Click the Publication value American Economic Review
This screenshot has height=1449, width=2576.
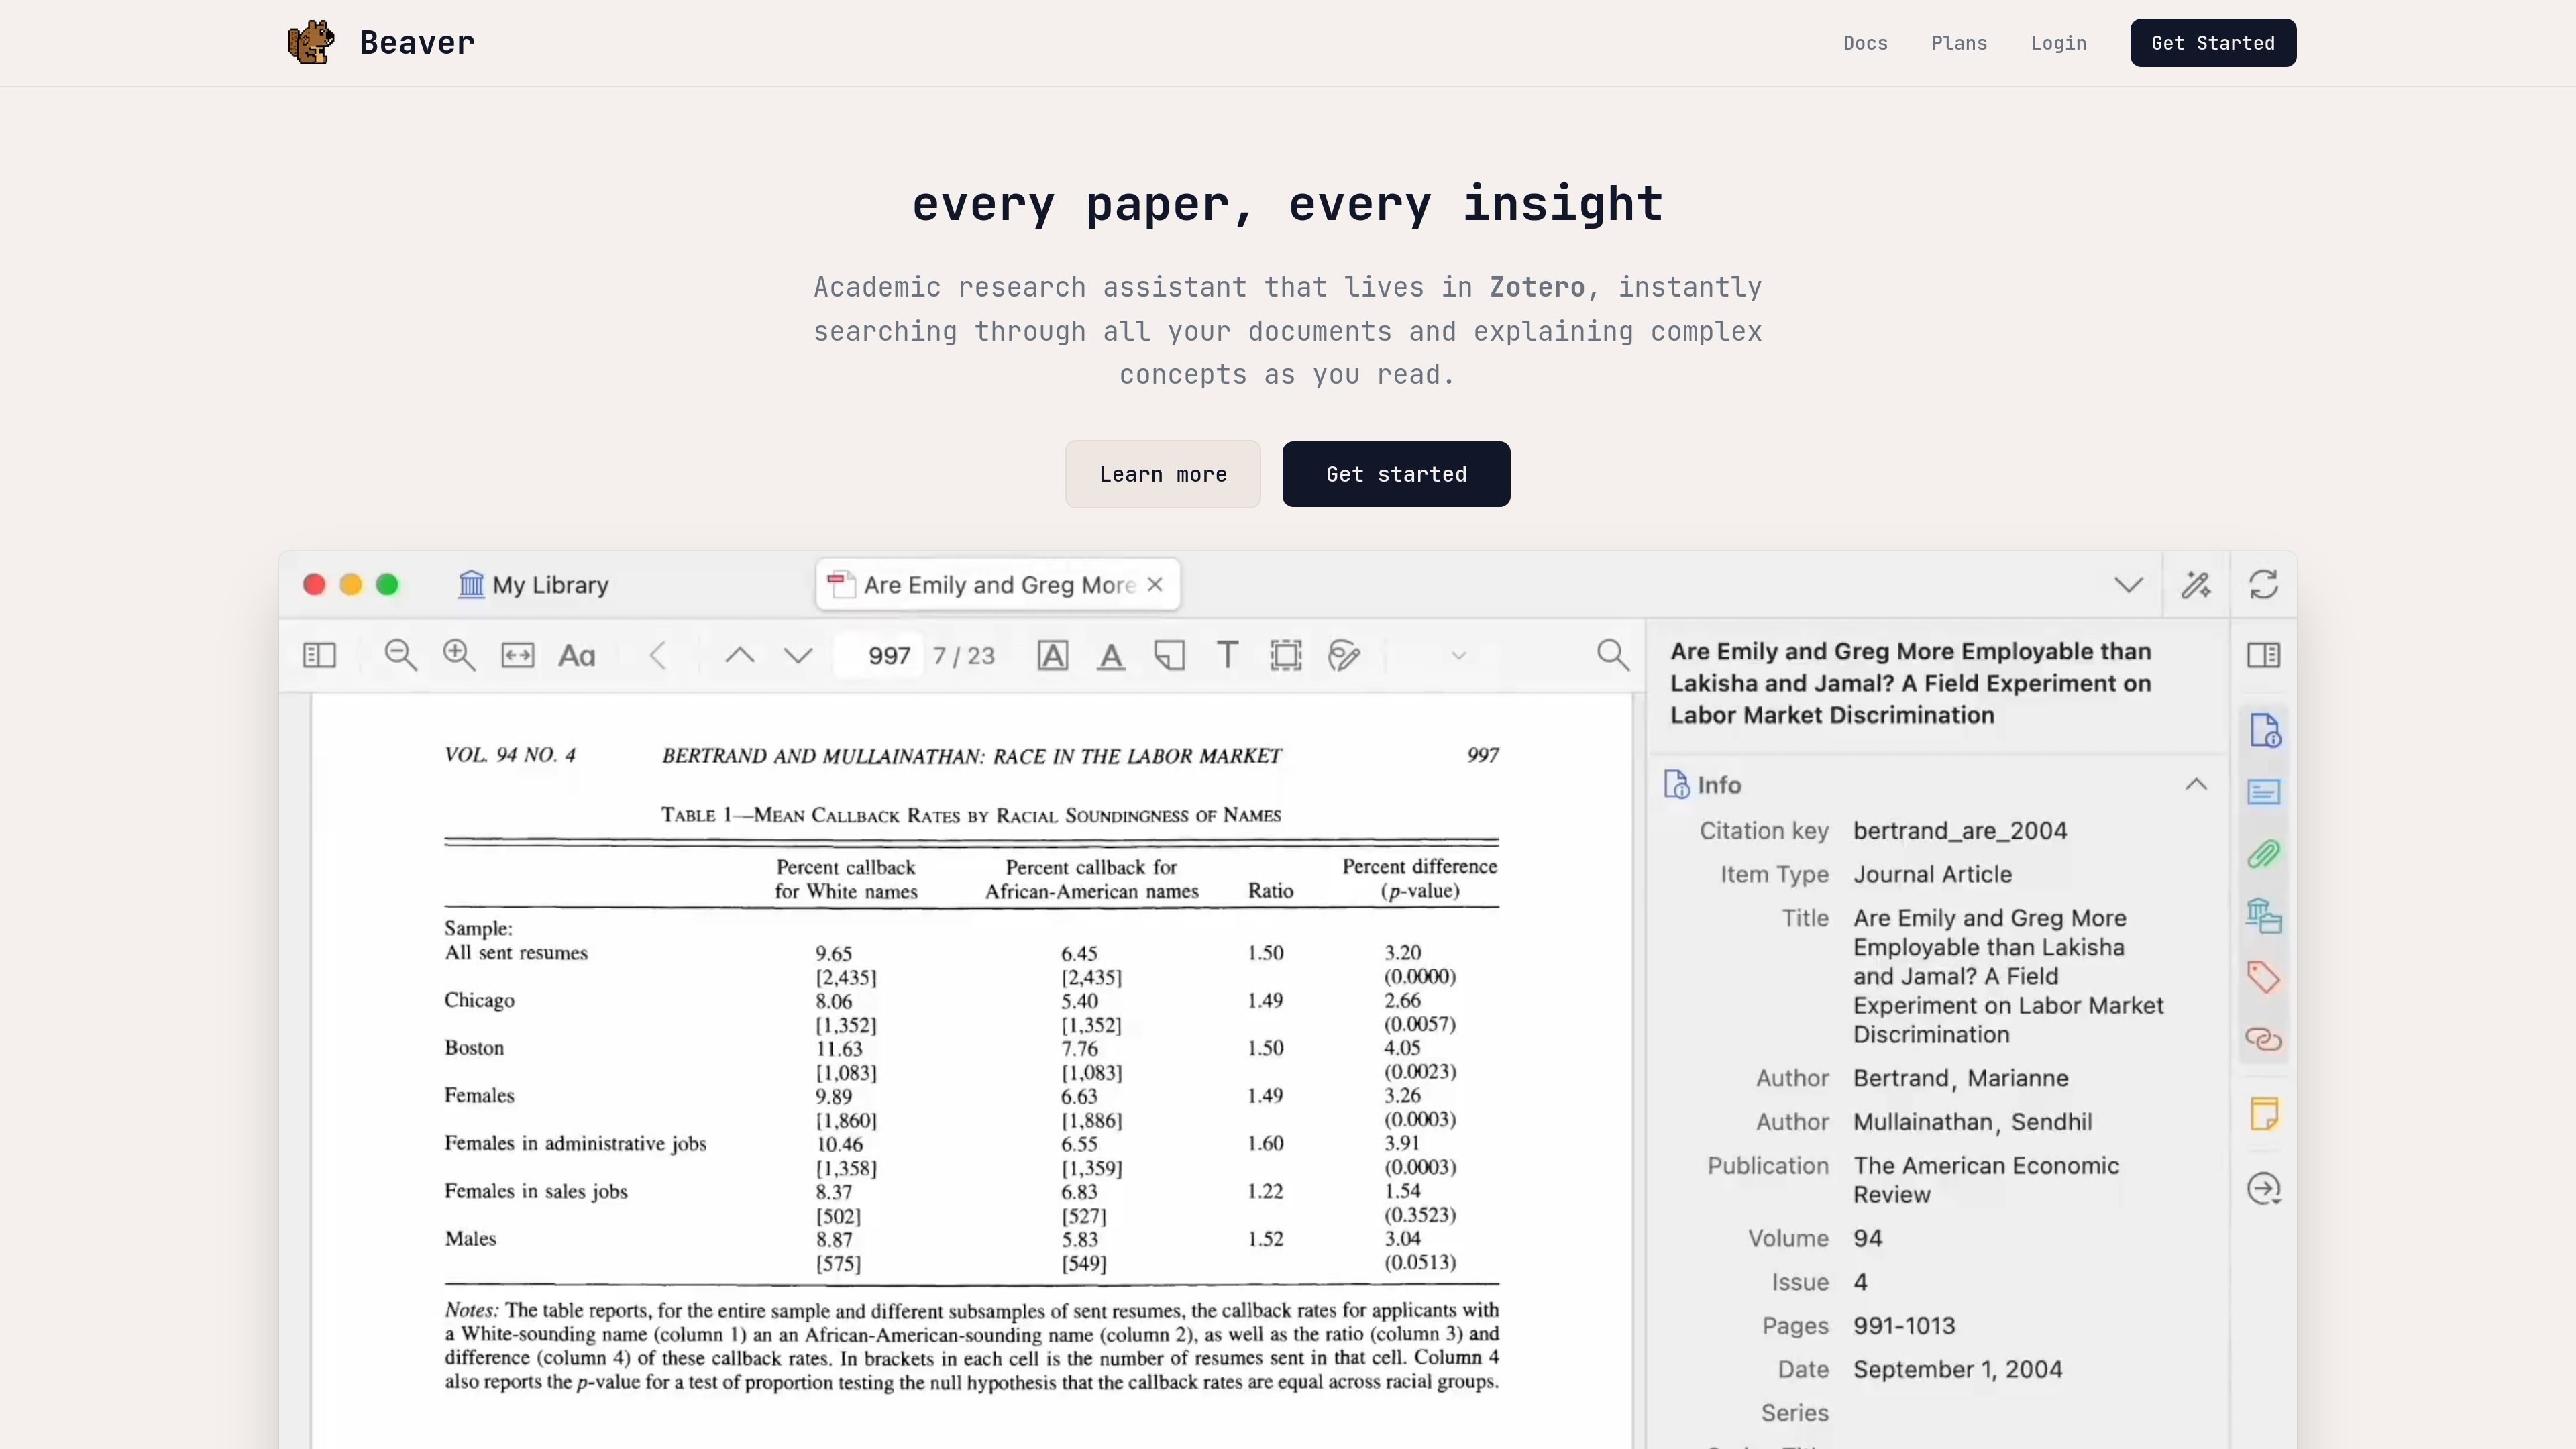[1986, 1180]
